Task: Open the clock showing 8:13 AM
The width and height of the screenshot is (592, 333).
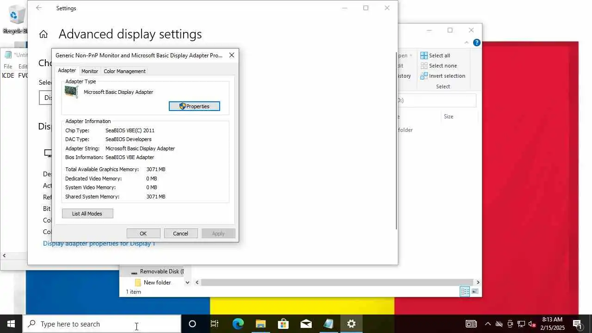Action: (552, 324)
